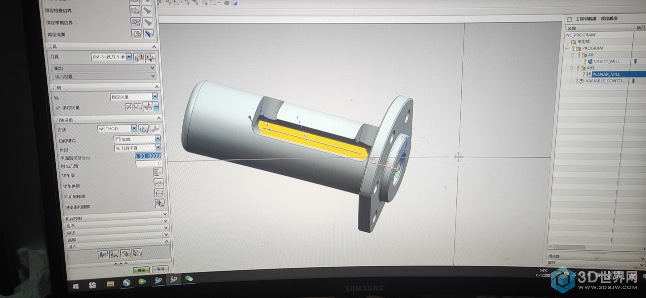This screenshot has width=646, height=298.
Task: Open the 切削模式 dropdown showing 轮廓
Action: (x=137, y=139)
